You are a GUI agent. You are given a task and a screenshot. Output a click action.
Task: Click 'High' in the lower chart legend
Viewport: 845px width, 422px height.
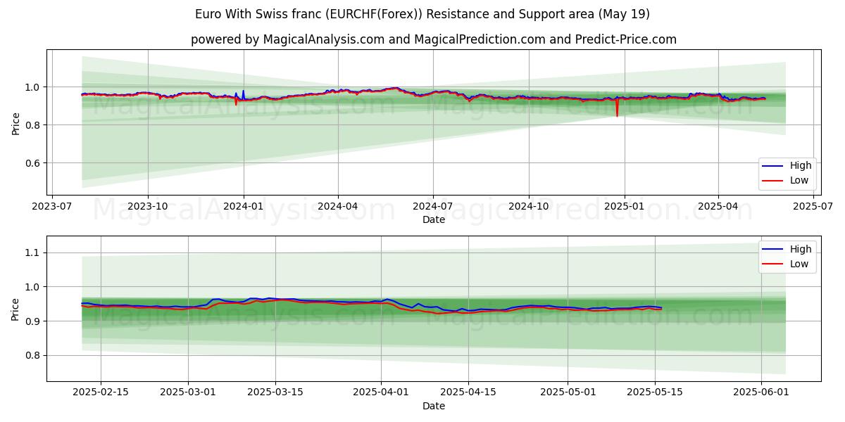coord(801,249)
